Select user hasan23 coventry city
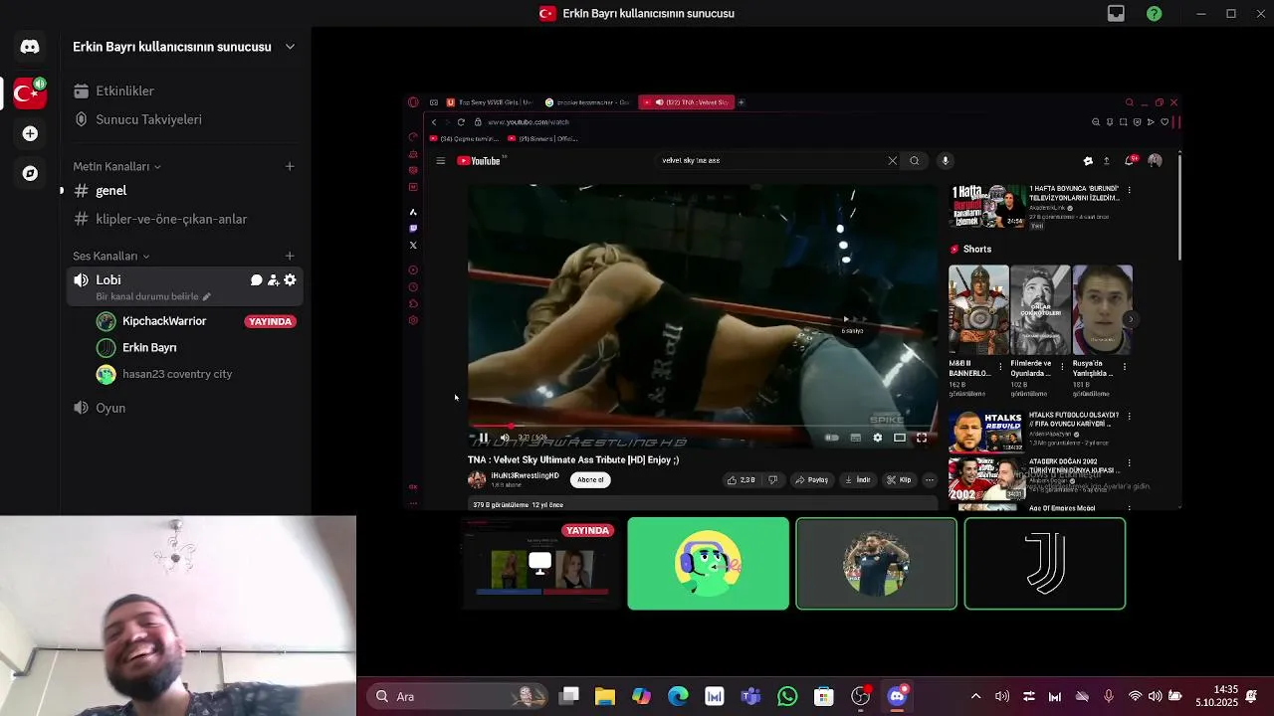 click(x=176, y=375)
